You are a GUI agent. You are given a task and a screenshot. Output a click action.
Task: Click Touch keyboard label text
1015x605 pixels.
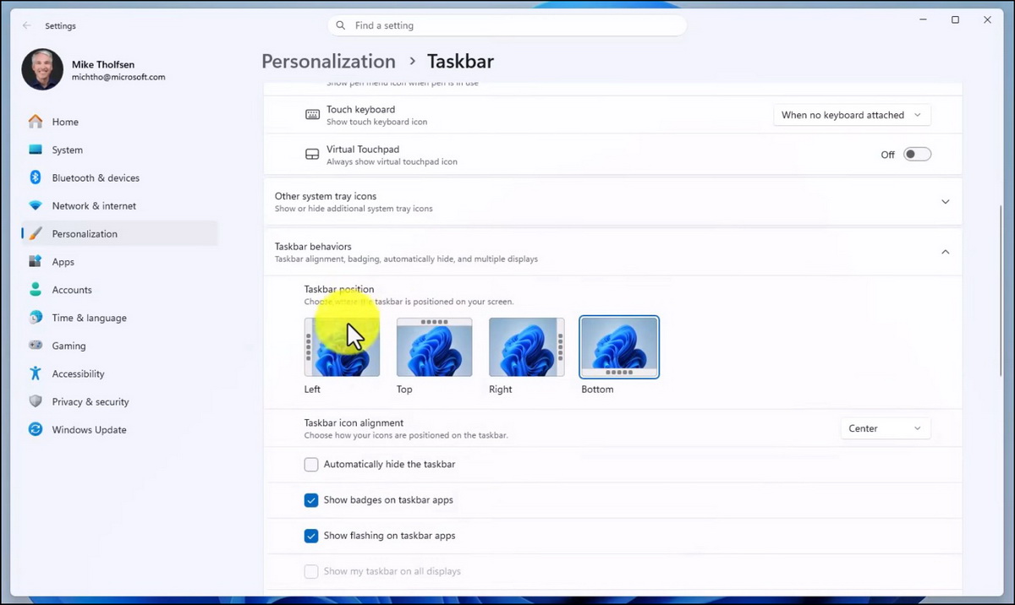[x=360, y=110]
